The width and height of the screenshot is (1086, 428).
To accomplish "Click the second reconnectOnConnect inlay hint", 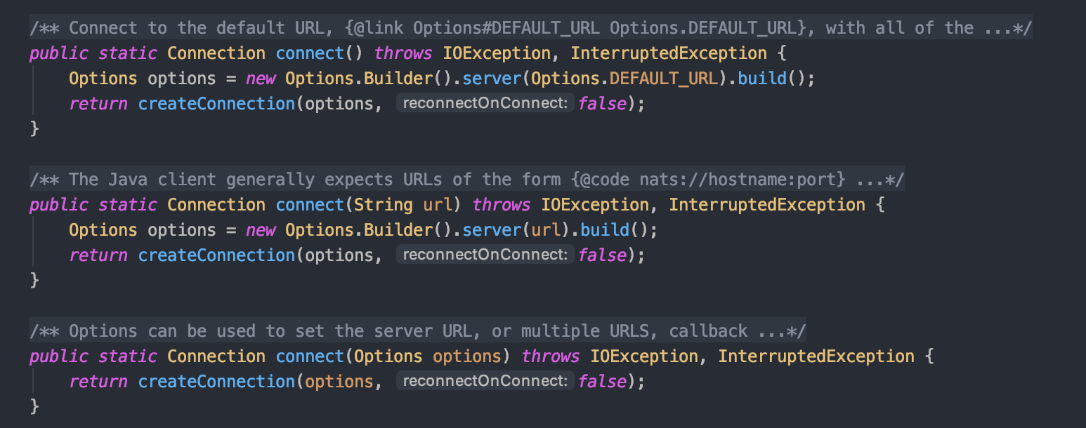I will [485, 255].
